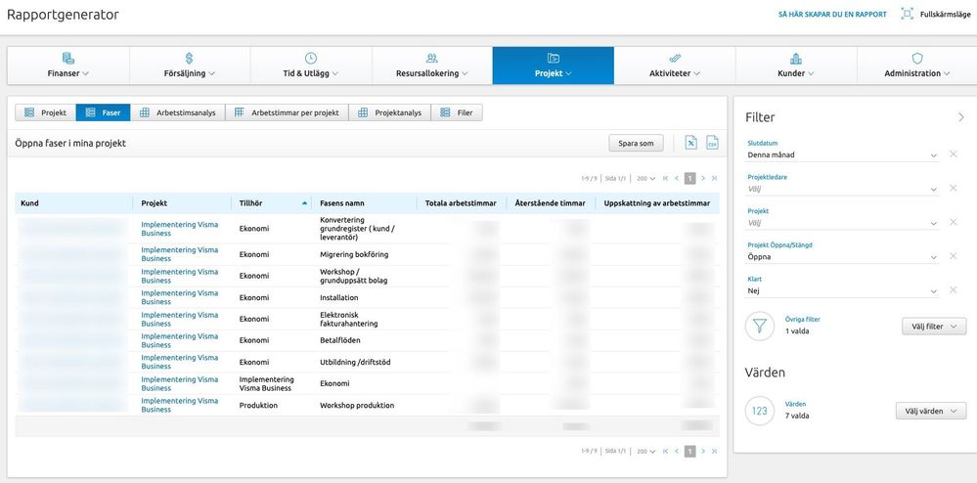Open the Projekt filter dropdown
The image size is (977, 483).
click(x=842, y=223)
